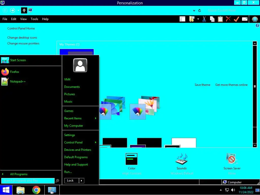The image size is (260, 195).
Task: Click the volume speaker tray icon
Action: (x=233, y=190)
